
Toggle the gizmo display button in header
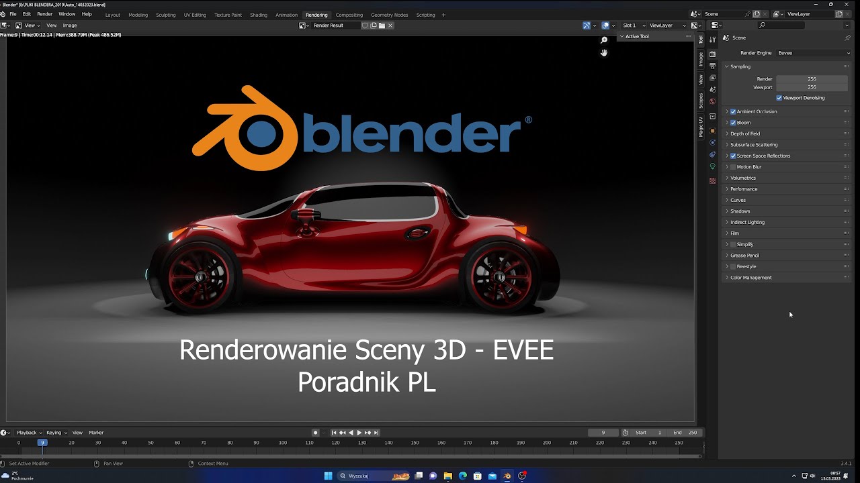pos(587,25)
